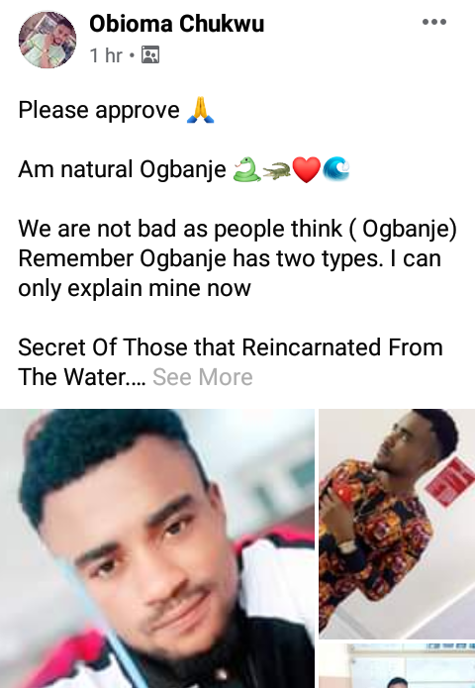The width and height of the screenshot is (475, 688).
Task: Click the "Remember Ogbanje has two types" line
Action: pyautogui.click(x=230, y=258)
